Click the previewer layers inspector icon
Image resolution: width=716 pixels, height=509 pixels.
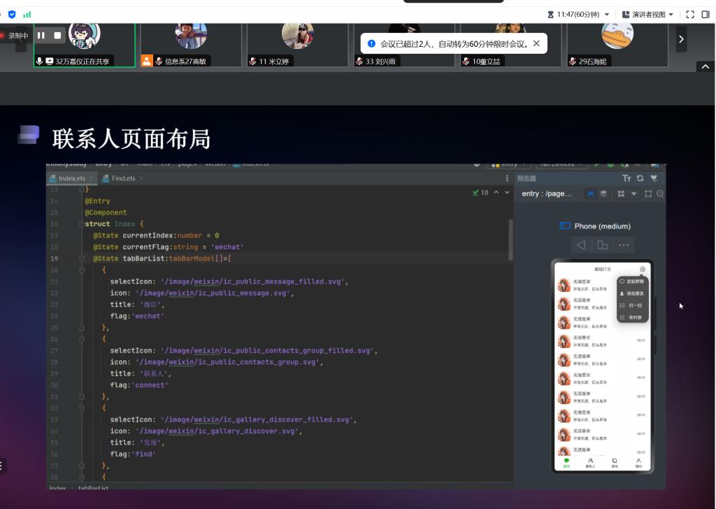(x=603, y=193)
